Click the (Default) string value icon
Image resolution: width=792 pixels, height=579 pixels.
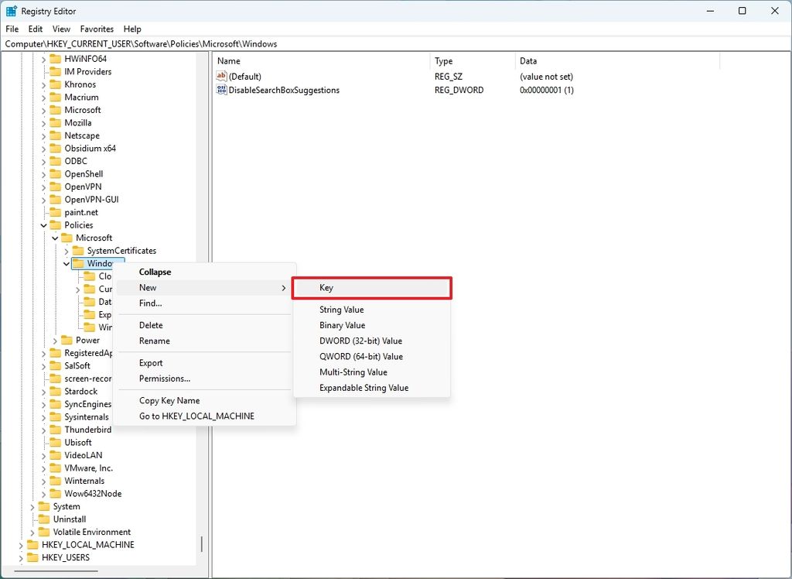[x=222, y=76]
